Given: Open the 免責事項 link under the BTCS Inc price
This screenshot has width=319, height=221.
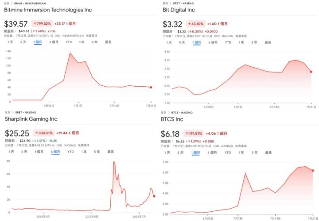Looking at the screenshot, I should pos(241,146).
